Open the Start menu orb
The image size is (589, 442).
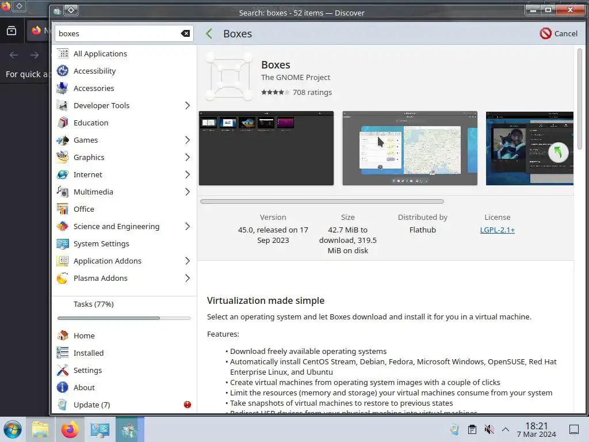[x=13, y=429]
